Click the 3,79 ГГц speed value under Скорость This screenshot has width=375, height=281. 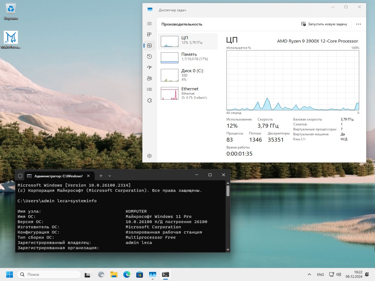[x=268, y=126]
